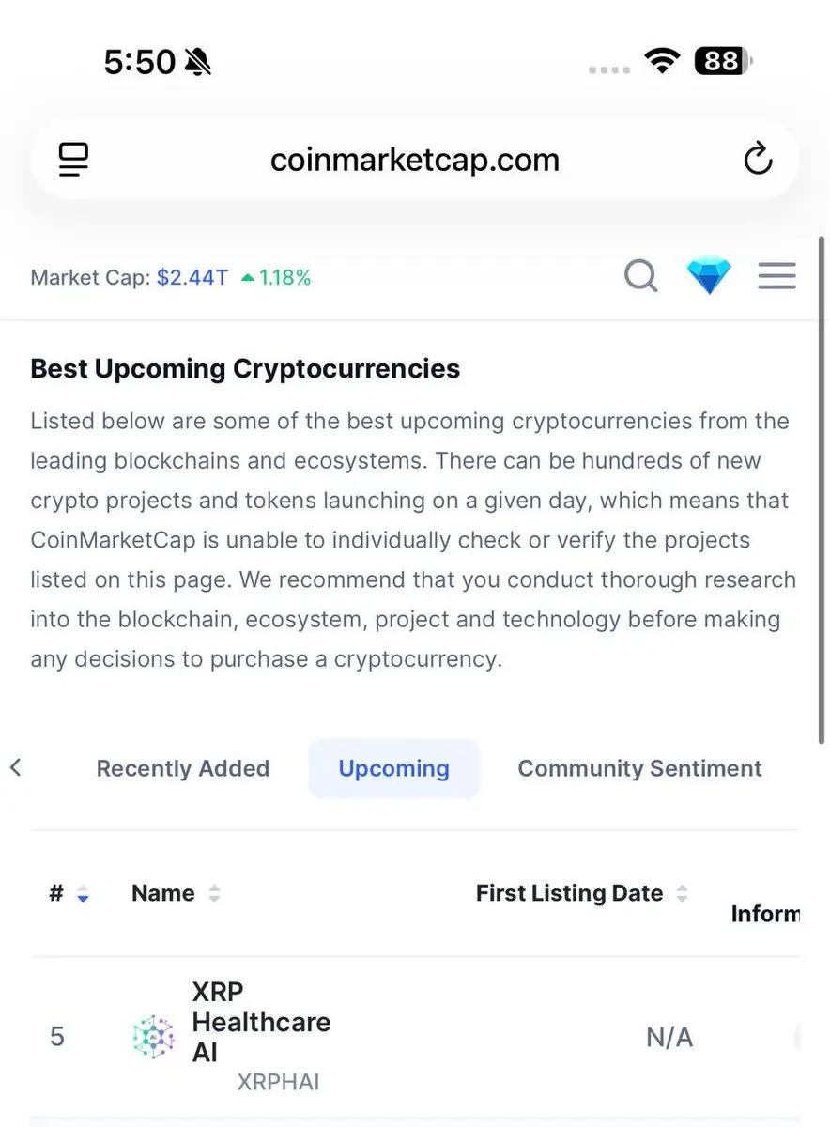Click the $2.44T market cap value
Image resolution: width=830 pixels, height=1127 pixels.
click(x=192, y=278)
